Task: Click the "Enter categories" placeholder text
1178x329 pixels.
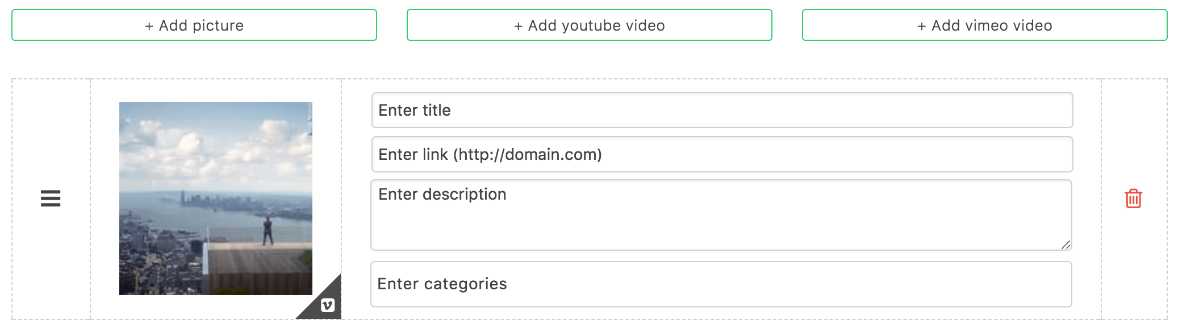Action: [442, 284]
